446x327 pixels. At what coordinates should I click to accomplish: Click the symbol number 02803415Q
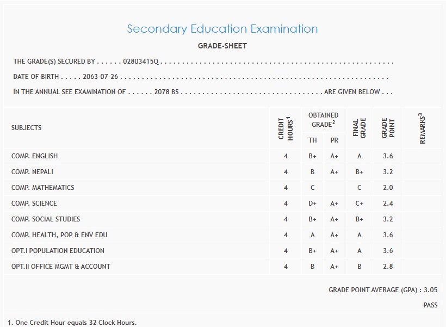point(140,62)
